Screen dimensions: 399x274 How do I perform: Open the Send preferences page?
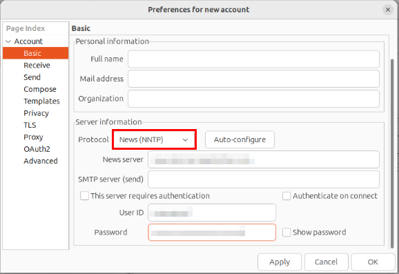[x=32, y=77]
